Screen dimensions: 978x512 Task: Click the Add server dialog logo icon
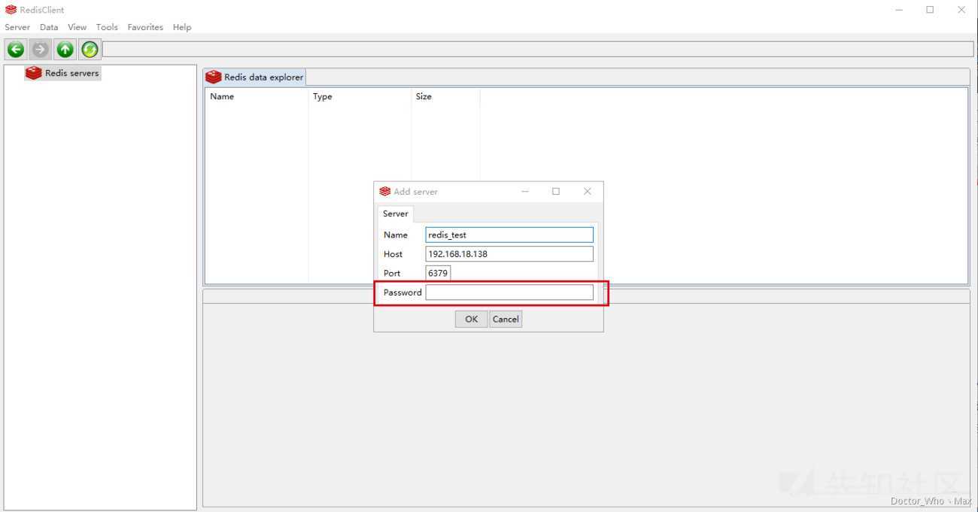coord(385,192)
